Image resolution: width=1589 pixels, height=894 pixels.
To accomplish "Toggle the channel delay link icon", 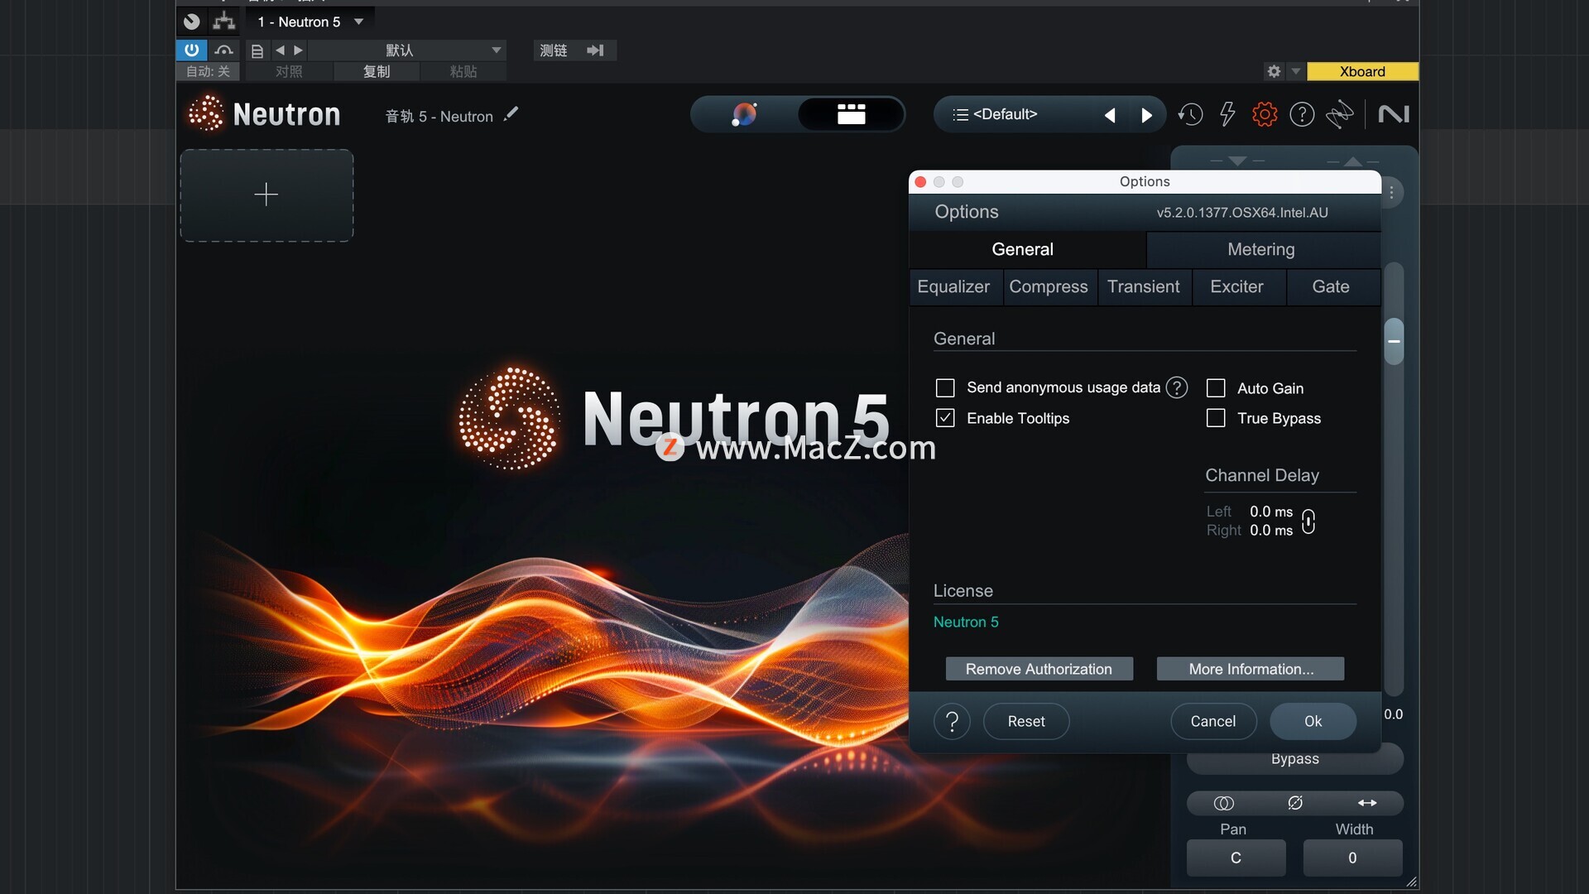I will tap(1308, 521).
